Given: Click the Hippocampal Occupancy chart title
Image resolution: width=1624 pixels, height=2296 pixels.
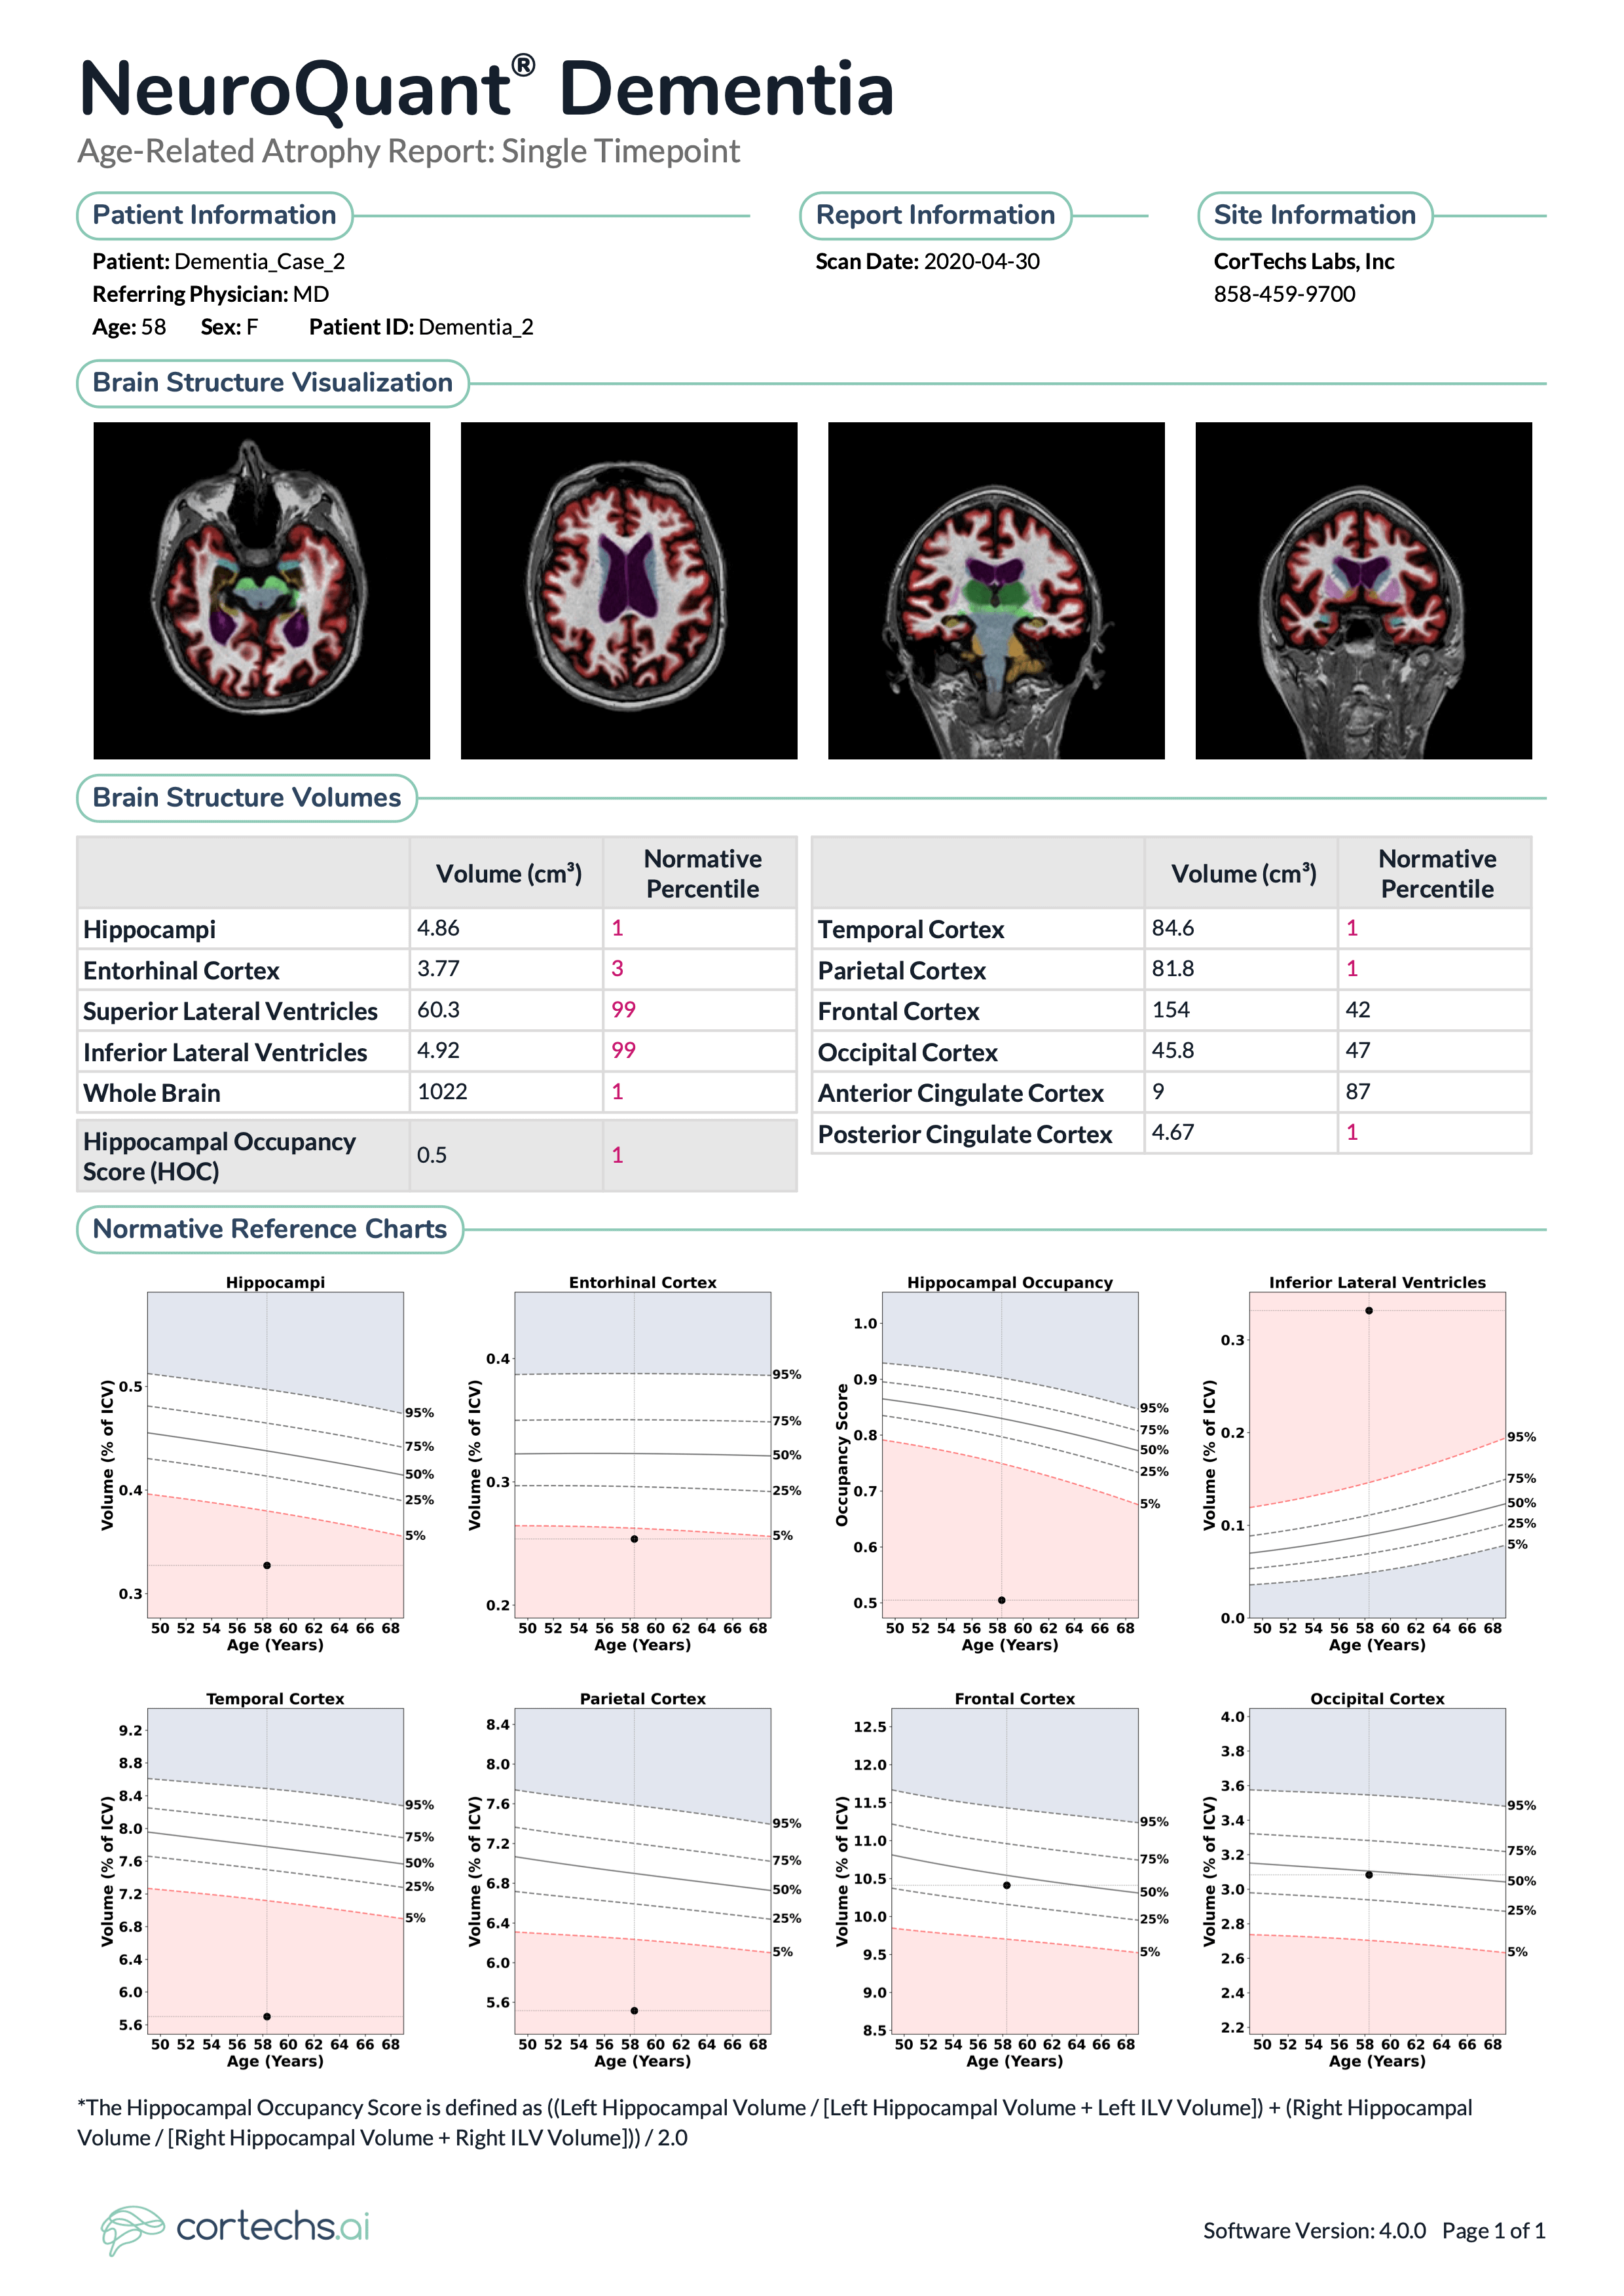Looking at the screenshot, I should (x=1010, y=1282).
